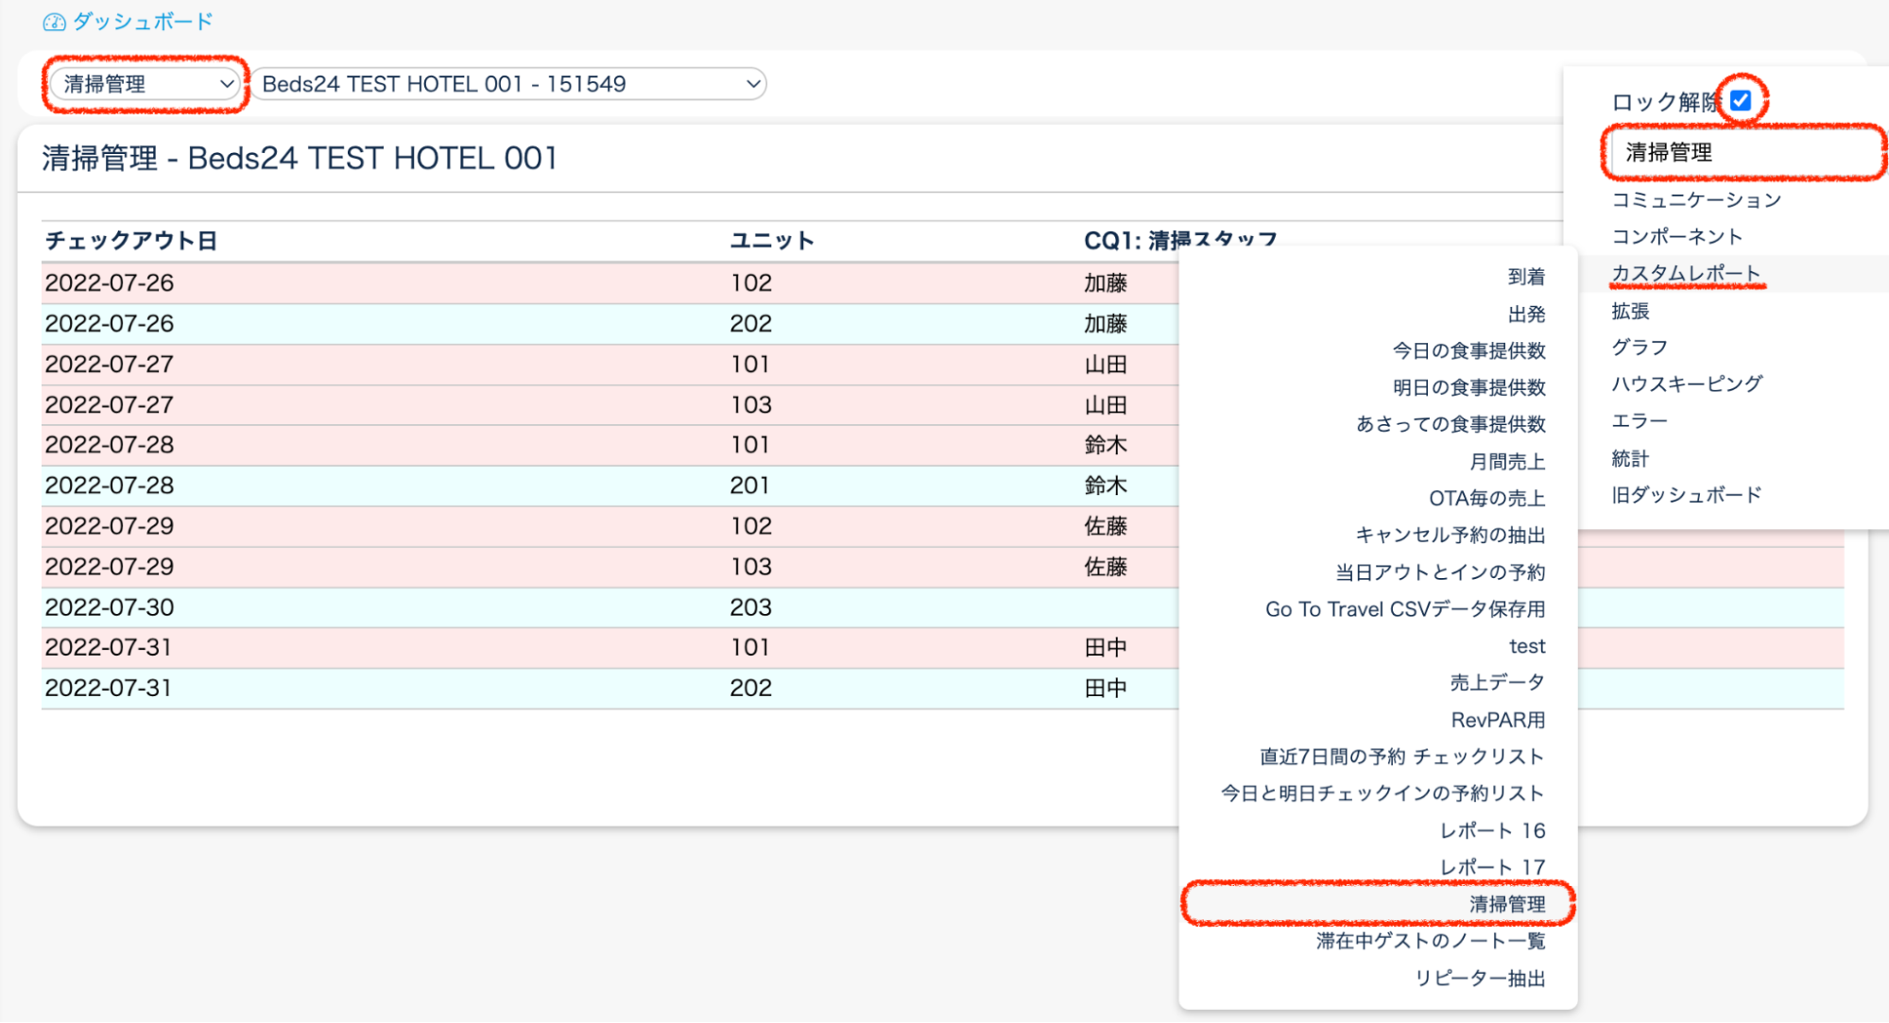This screenshot has width=1889, height=1023.
Task: Open the グラフ menu item
Action: click(x=1640, y=347)
